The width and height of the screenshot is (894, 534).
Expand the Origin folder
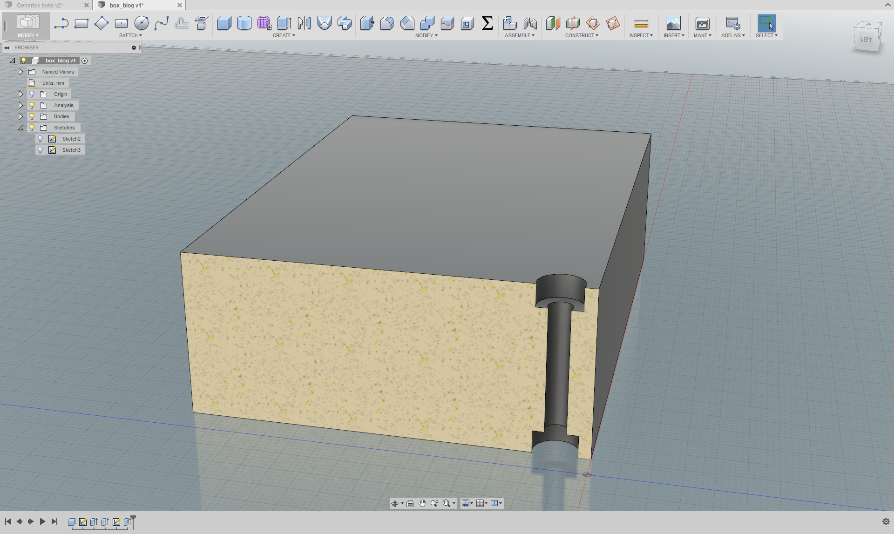point(20,94)
